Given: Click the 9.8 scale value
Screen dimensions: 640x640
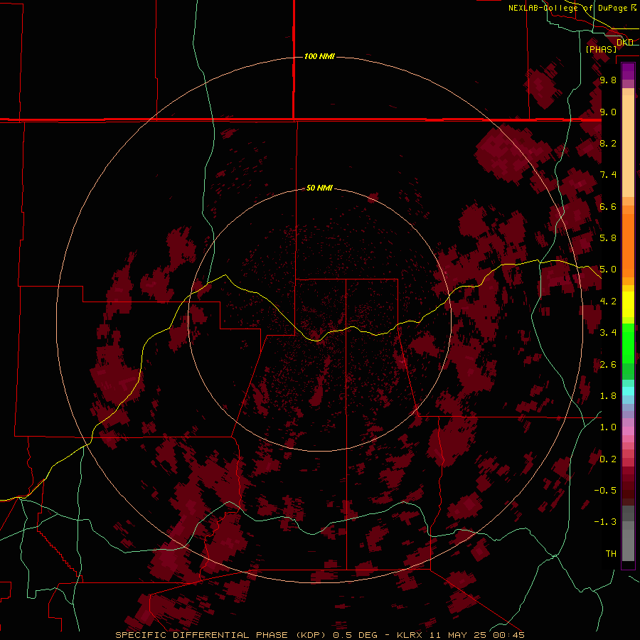Looking at the screenshot, I should pos(608,80).
